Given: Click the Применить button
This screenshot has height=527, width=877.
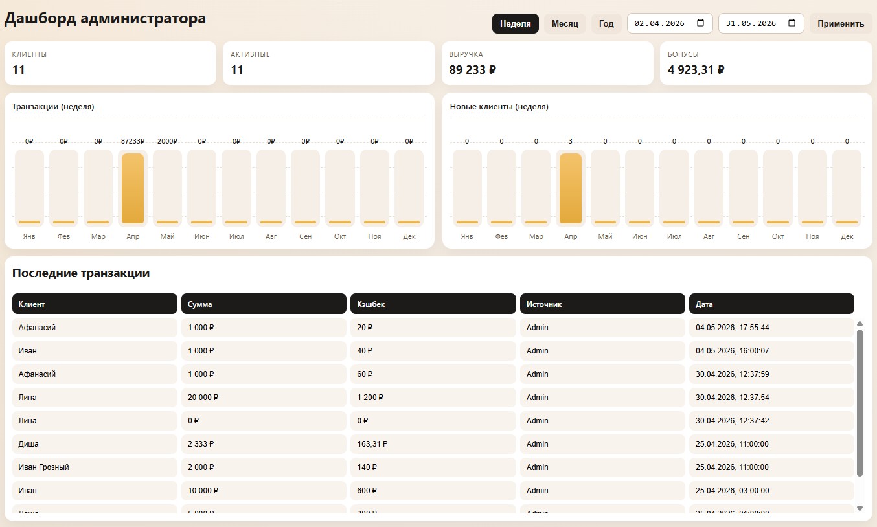Looking at the screenshot, I should (x=841, y=23).
